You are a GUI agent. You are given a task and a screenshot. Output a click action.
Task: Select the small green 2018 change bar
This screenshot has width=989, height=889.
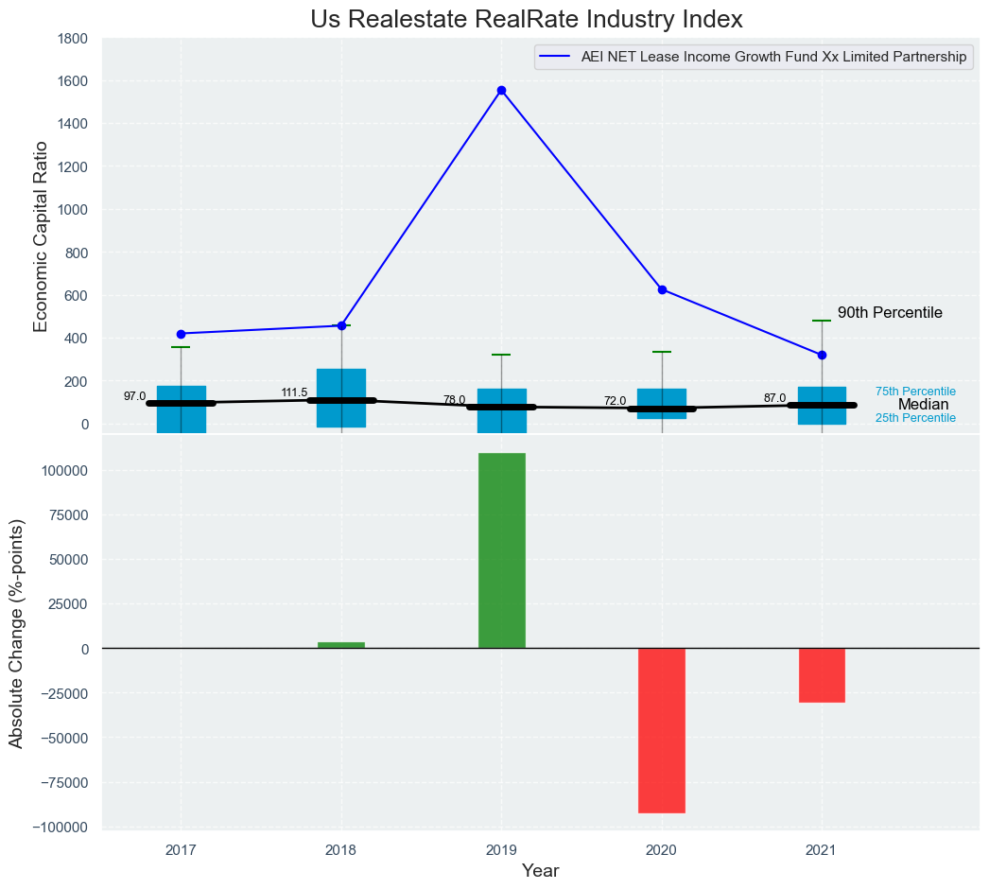pyautogui.click(x=341, y=645)
